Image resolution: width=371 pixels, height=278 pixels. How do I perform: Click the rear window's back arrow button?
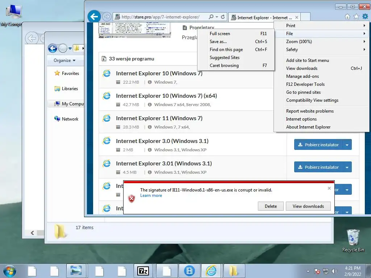(32, 38)
